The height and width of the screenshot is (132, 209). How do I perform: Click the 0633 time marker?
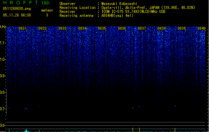(x=62, y=28)
